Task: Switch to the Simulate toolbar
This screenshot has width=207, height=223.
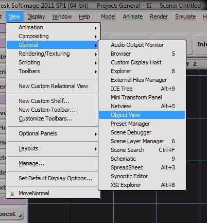Action: pos(185,16)
